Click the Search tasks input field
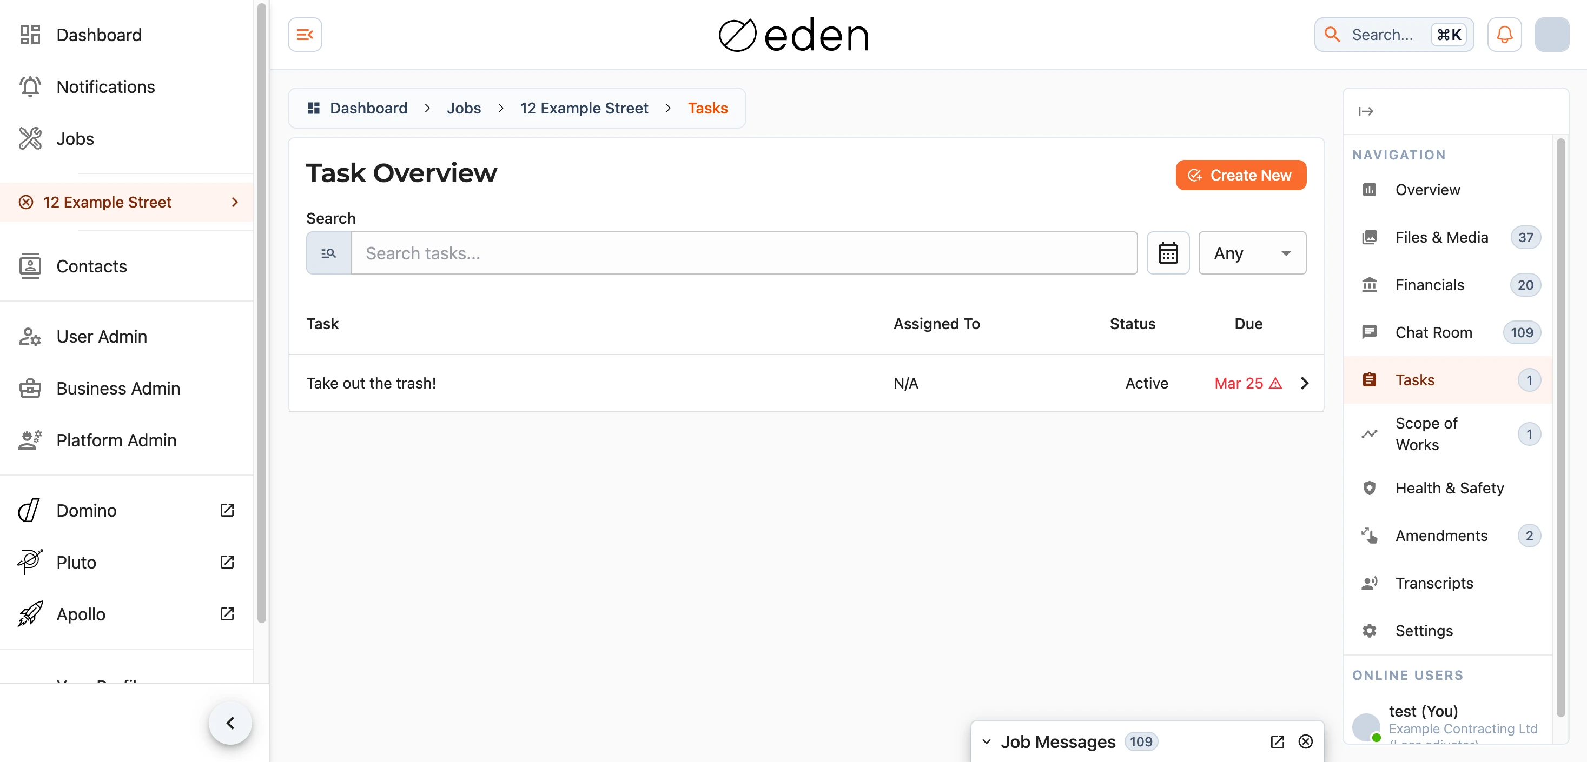Screen dimensions: 1587x762 [x=744, y=253]
